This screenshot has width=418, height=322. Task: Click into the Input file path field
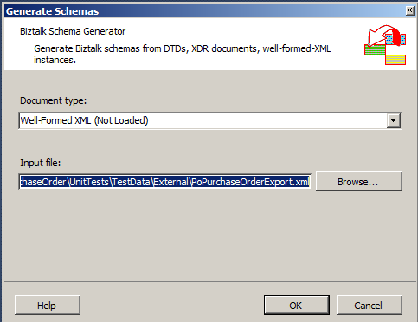[x=164, y=182]
